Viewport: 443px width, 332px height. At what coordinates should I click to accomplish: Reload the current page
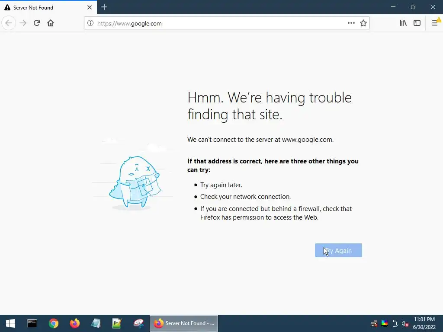pyautogui.click(x=37, y=23)
